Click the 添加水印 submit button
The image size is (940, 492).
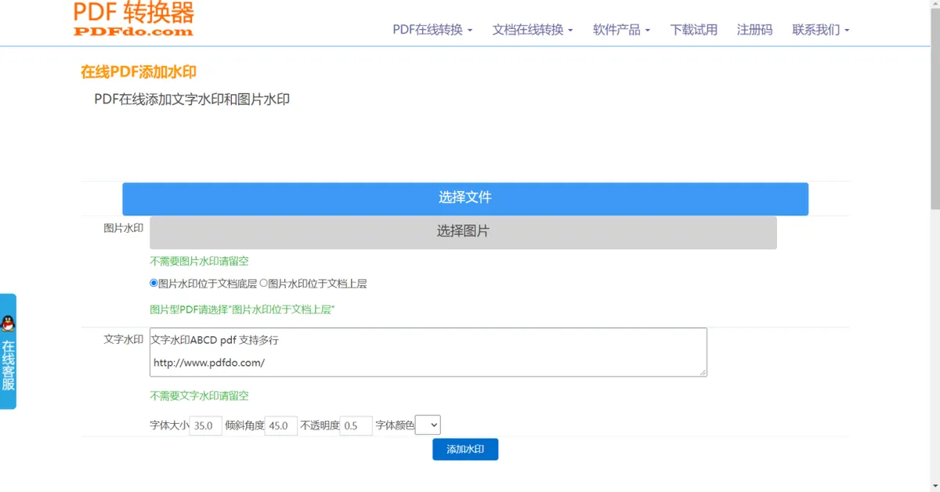tap(465, 449)
